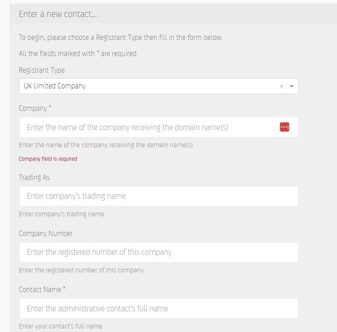Click the 'Company field is required' error message
The image size is (337, 332).
point(48,159)
